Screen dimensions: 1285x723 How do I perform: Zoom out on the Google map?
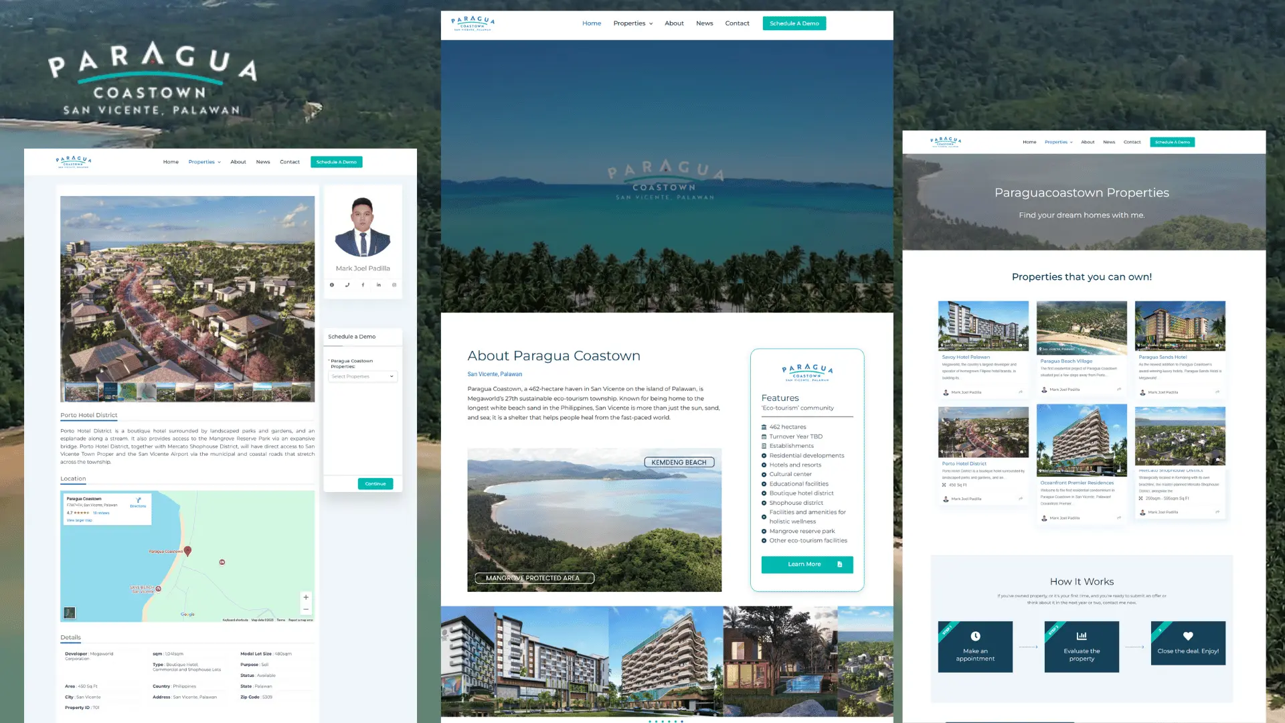click(x=306, y=609)
